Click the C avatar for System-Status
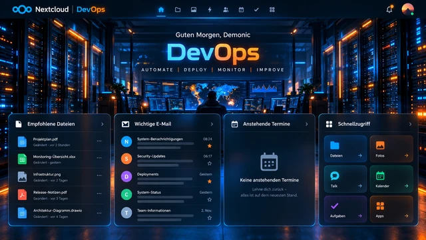The image size is (426, 240). (126, 195)
